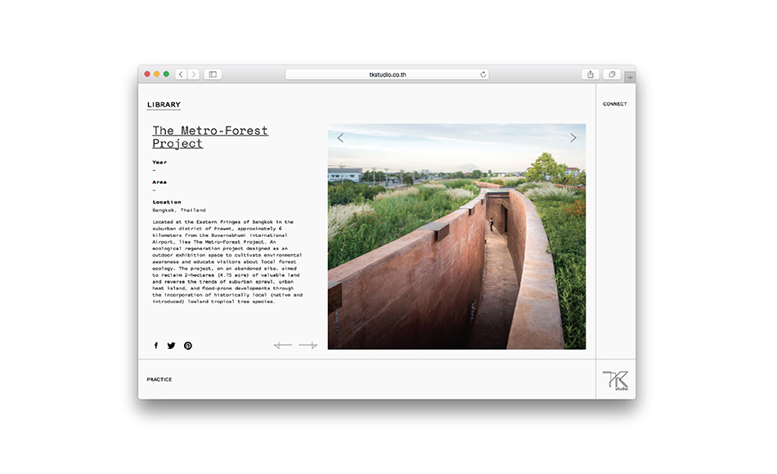
Task: Show next photo with right chevron
Action: point(573,137)
